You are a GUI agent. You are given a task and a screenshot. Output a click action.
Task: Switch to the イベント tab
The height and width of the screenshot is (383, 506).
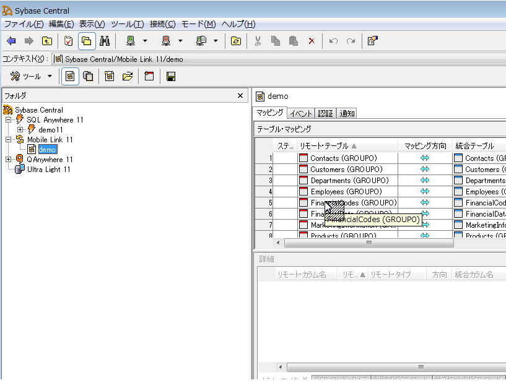click(x=301, y=113)
